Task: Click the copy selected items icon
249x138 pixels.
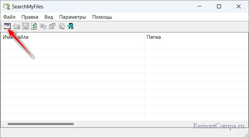Action: point(43,26)
